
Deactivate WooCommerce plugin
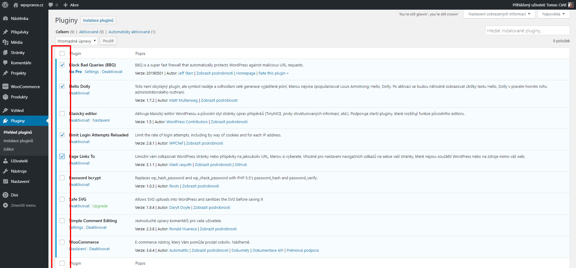[100, 249]
